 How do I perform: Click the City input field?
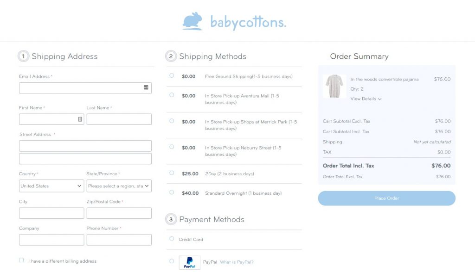tap(51, 213)
